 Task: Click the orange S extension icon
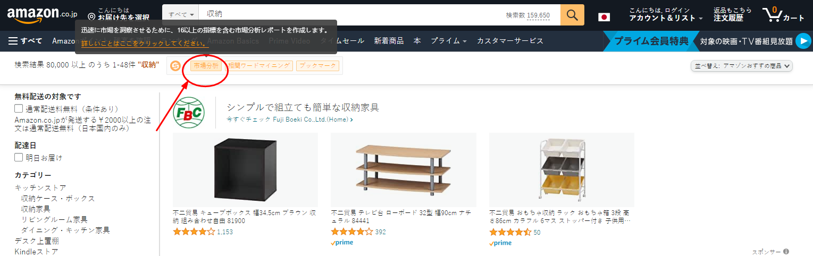coord(175,66)
